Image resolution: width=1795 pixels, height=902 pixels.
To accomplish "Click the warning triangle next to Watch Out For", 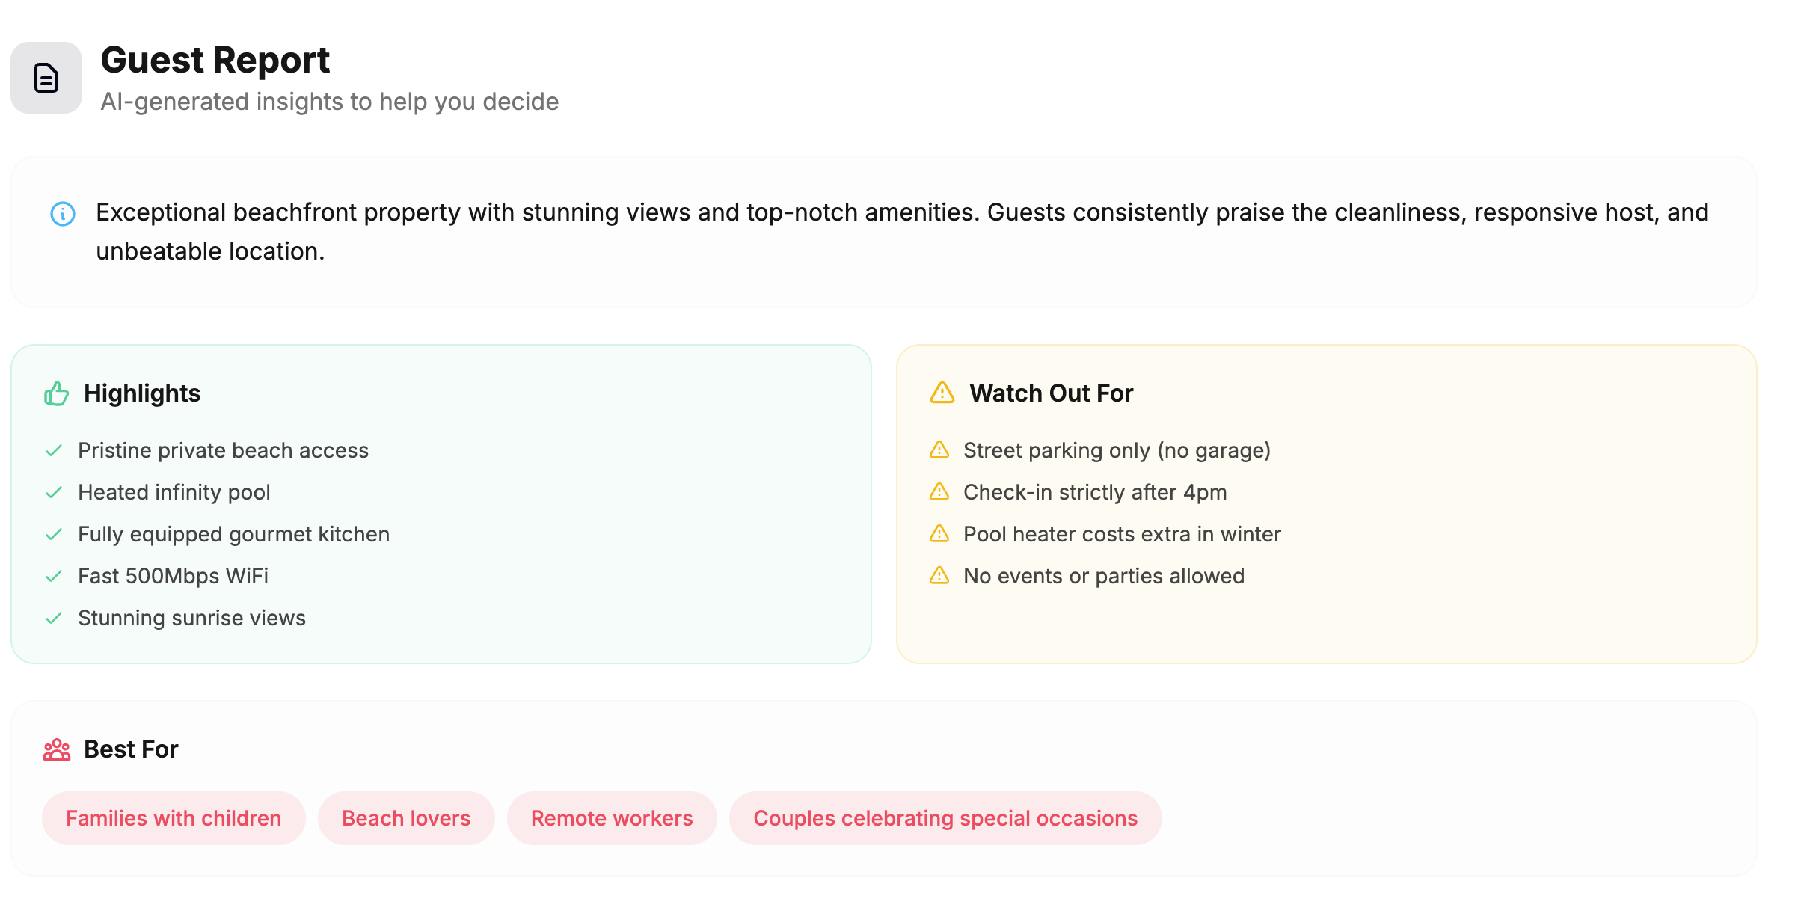I will click(941, 392).
